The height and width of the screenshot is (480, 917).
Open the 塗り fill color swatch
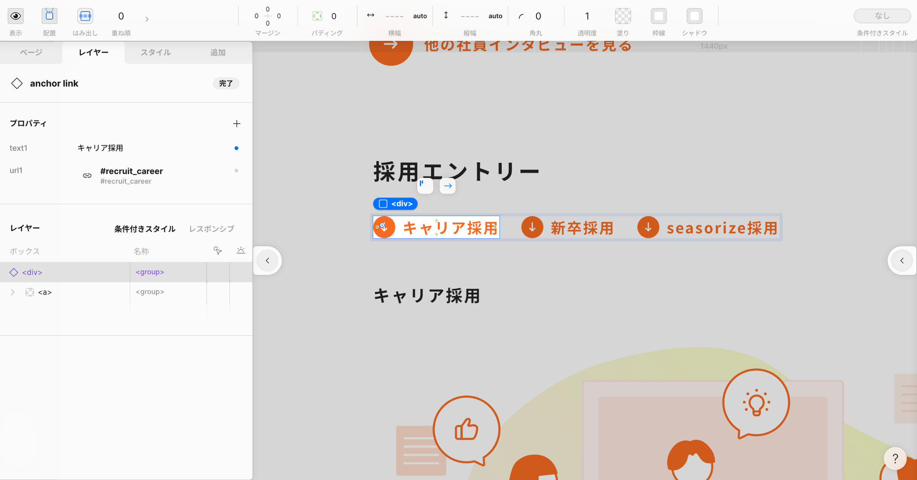(x=622, y=16)
